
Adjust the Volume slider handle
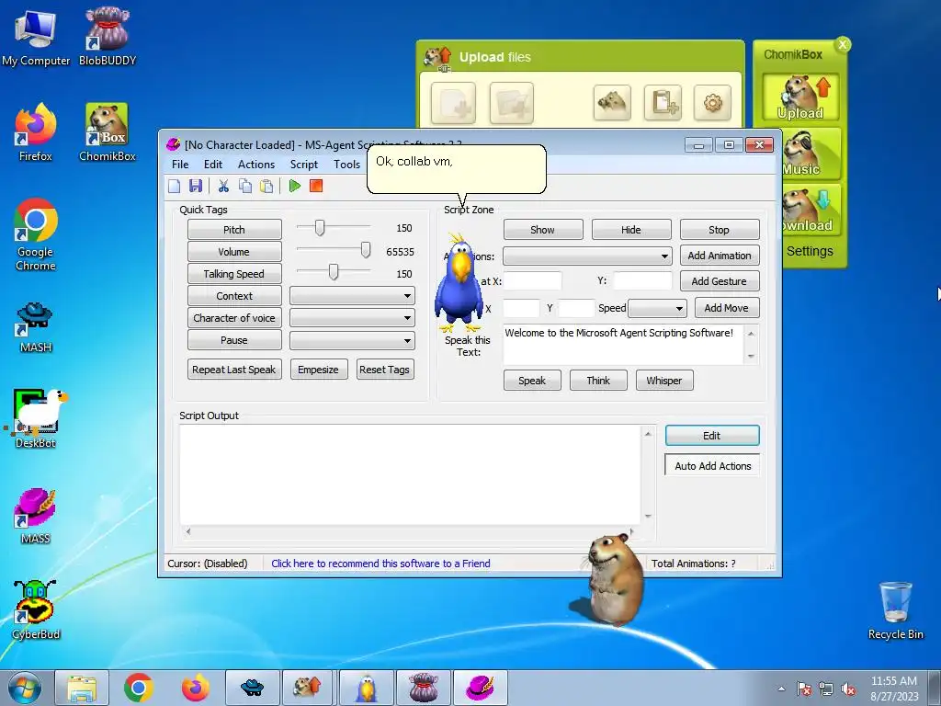366,250
